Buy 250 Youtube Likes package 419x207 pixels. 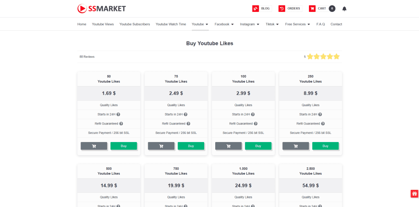pos(325,146)
